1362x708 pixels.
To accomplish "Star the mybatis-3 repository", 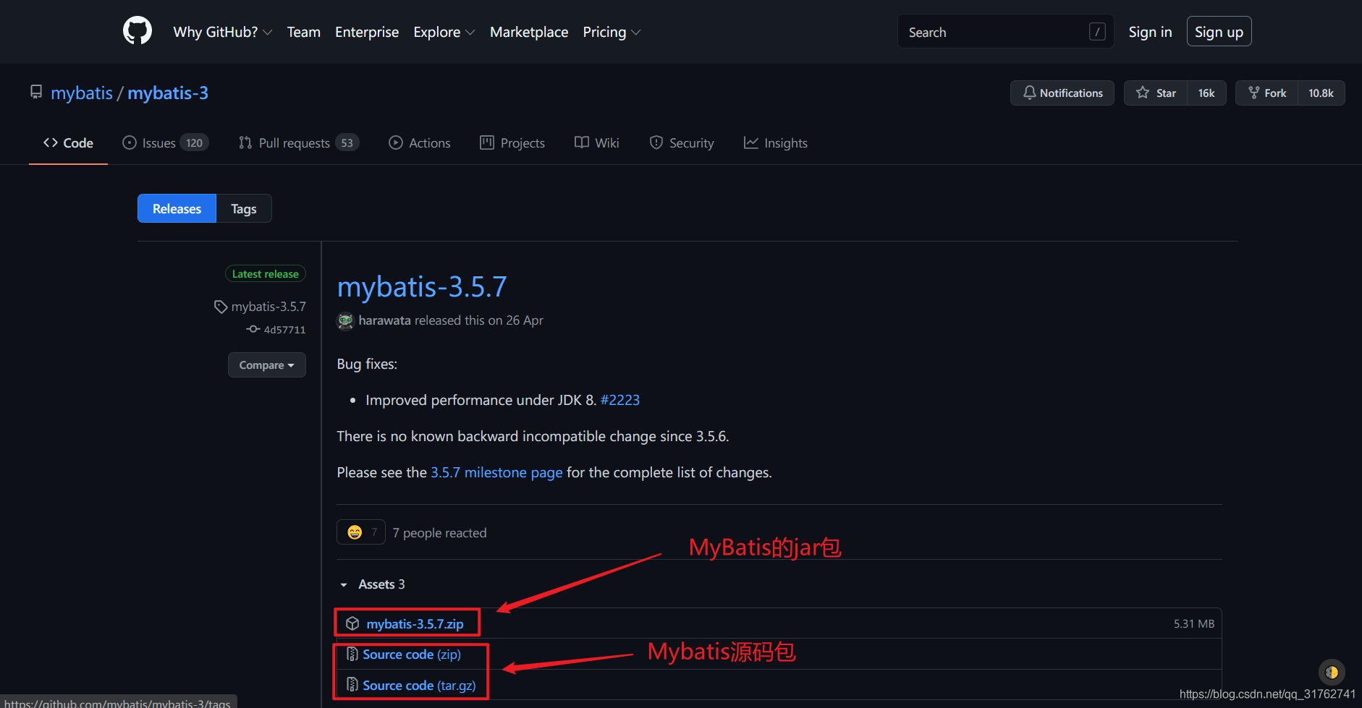I will tap(1155, 93).
